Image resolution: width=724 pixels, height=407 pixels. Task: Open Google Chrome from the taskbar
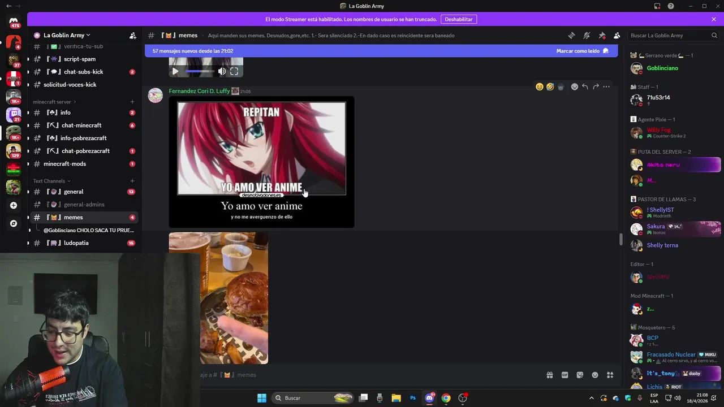(446, 398)
